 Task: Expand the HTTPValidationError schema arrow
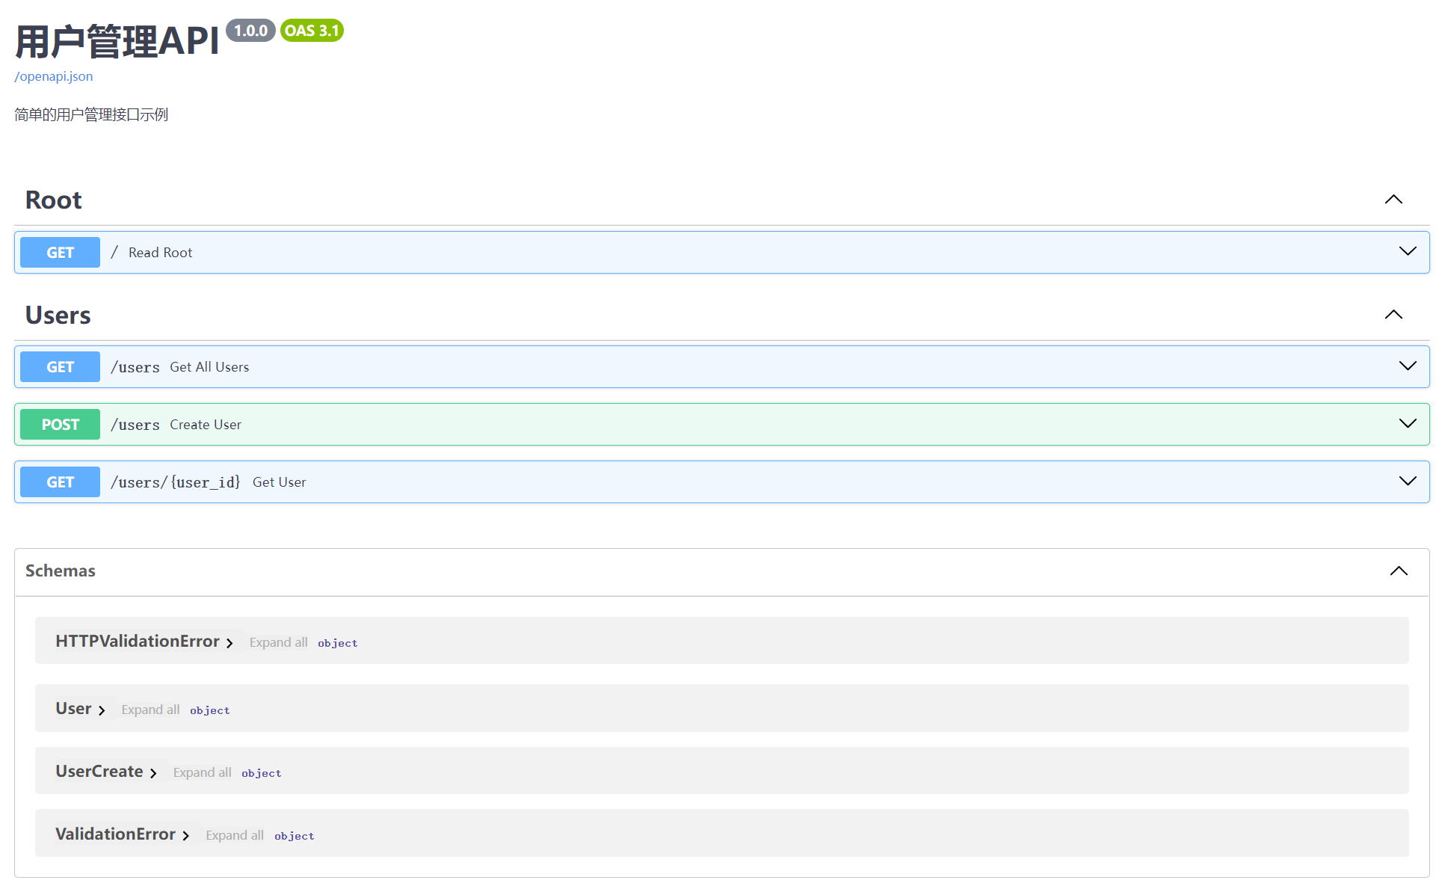coord(229,643)
